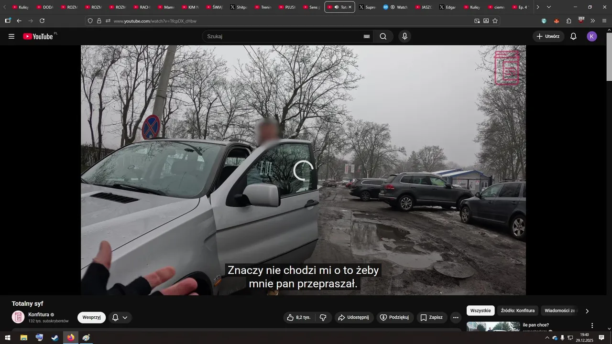Switch to the Shitpo X tab
Screen dimensions: 612x344
[238, 7]
